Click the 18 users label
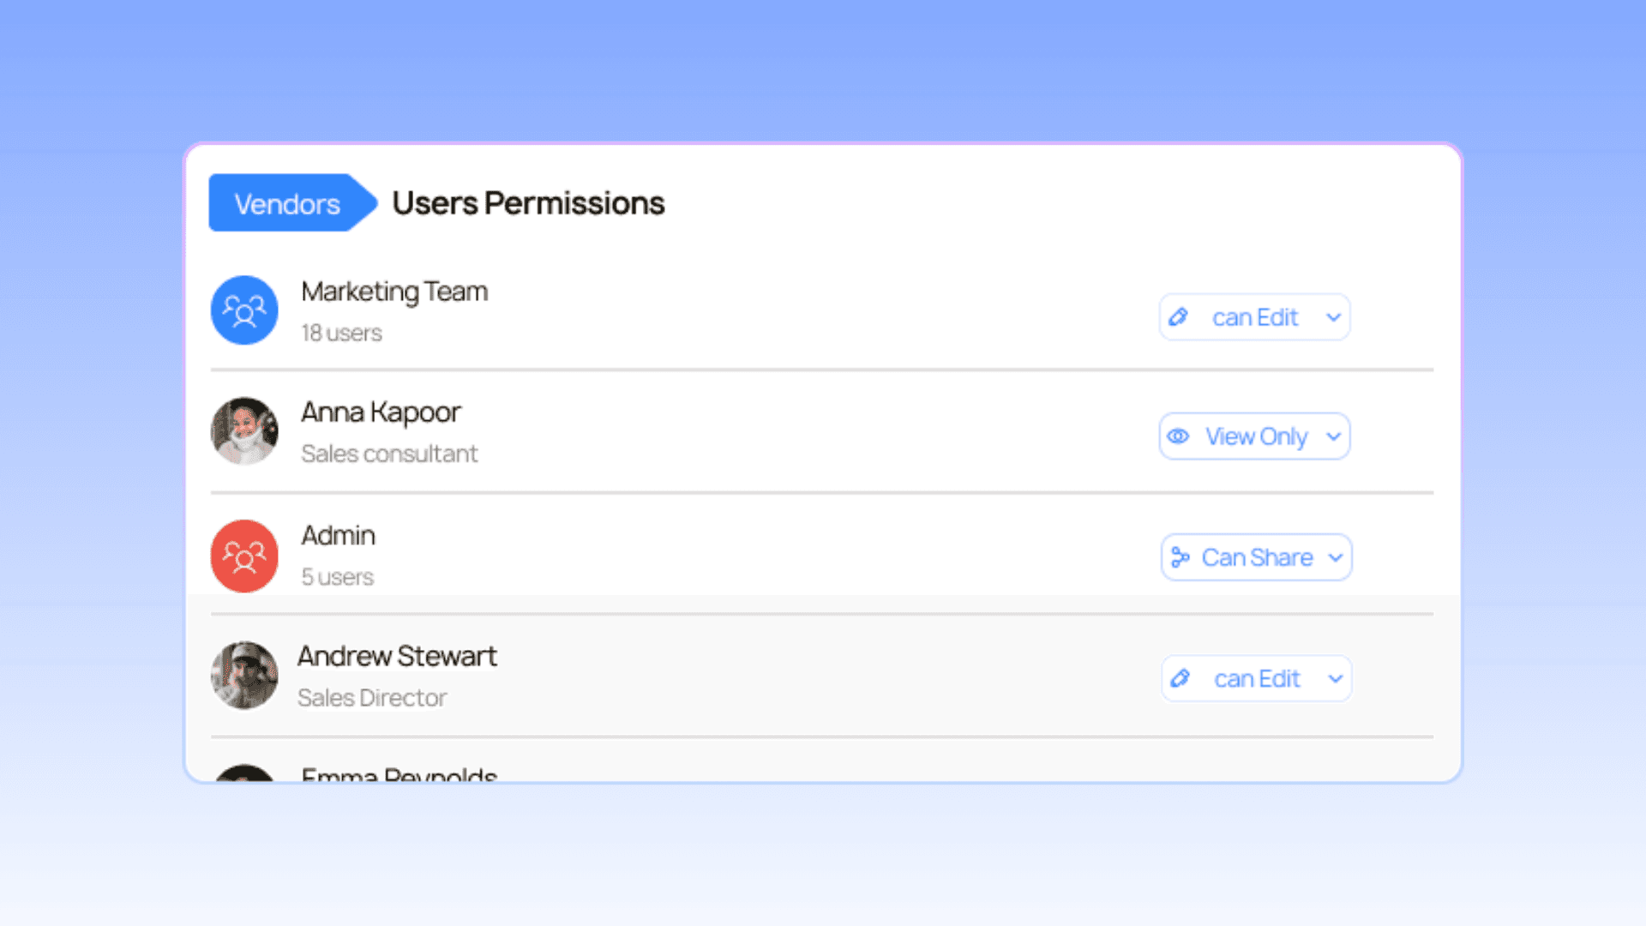 click(x=341, y=333)
